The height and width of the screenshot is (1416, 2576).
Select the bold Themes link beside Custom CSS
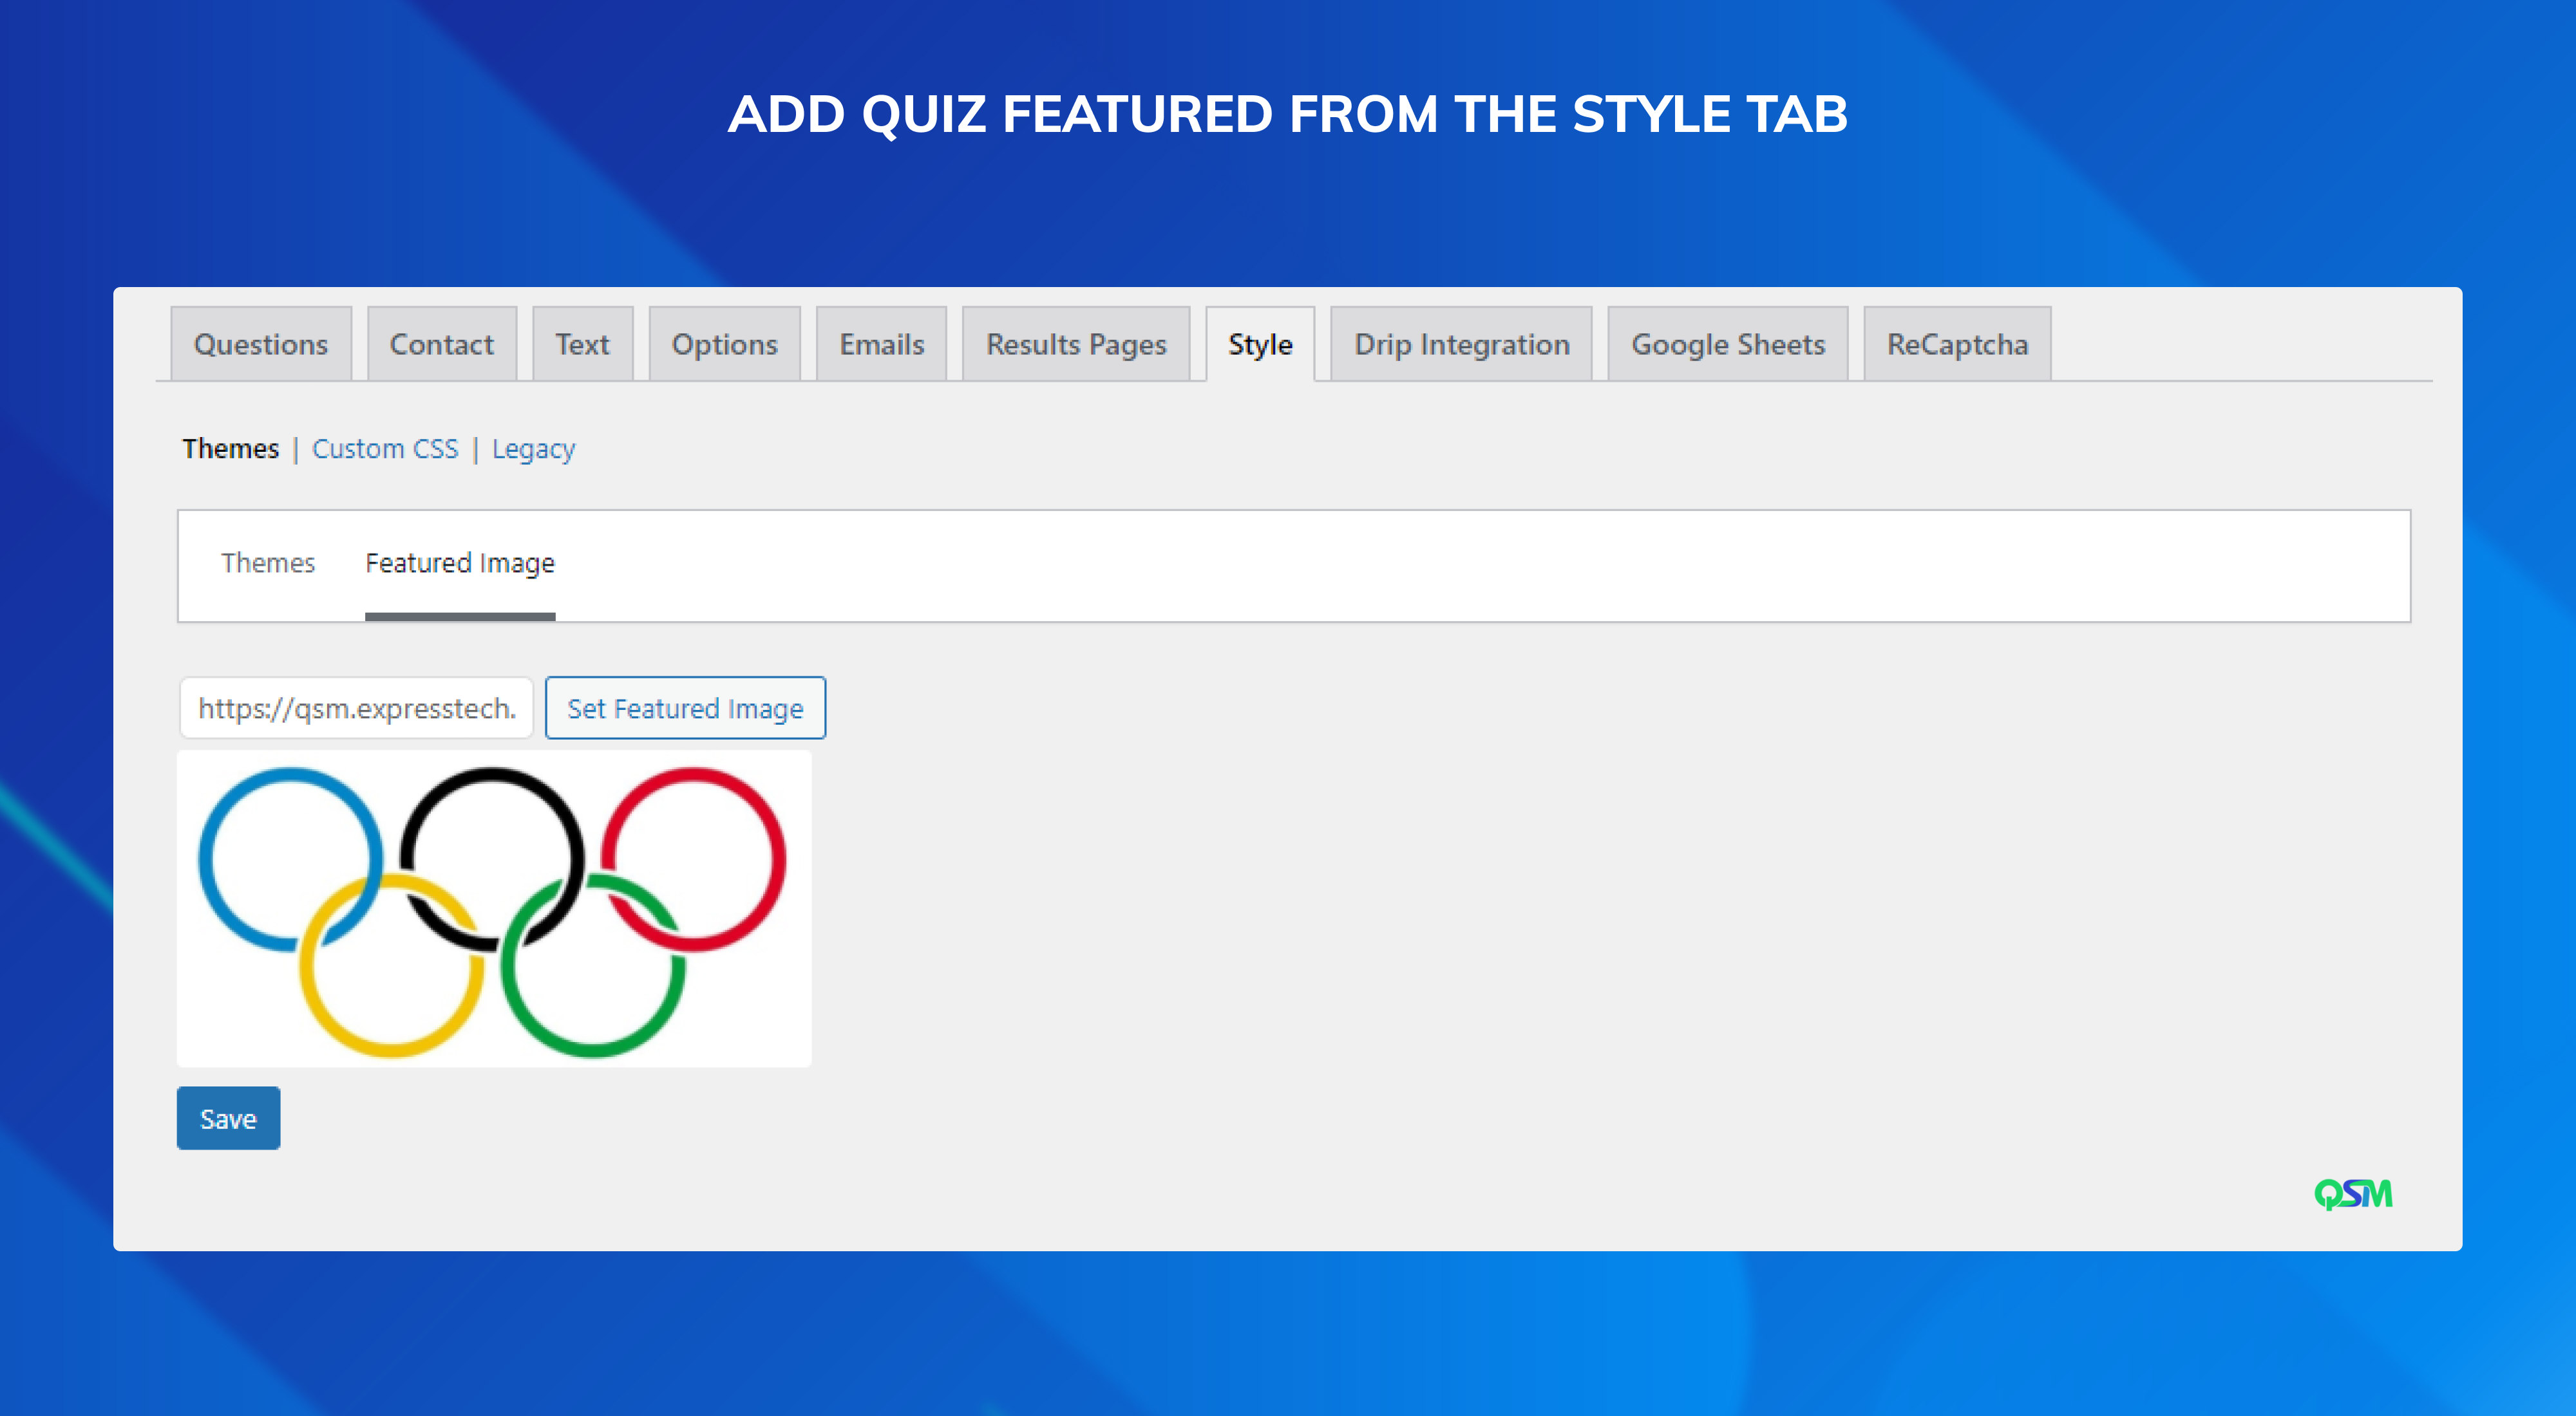point(230,449)
